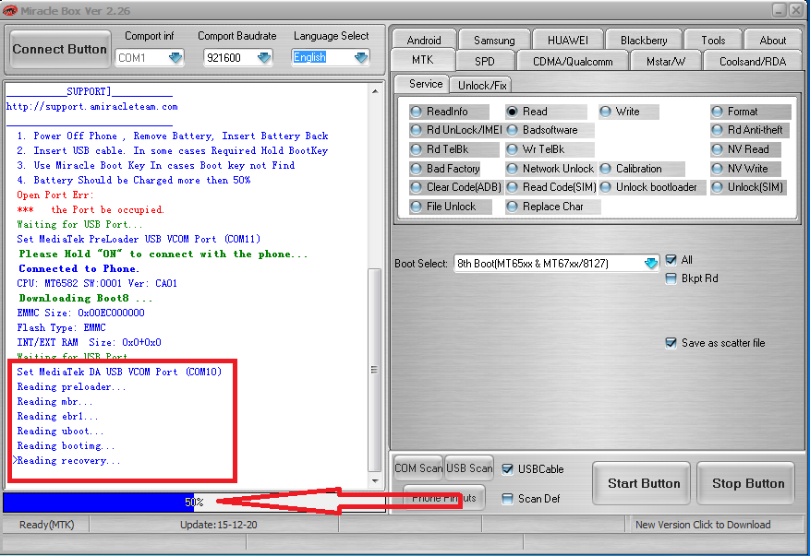Image resolution: width=810 pixels, height=556 pixels.
Task: Toggle the Save as scatter file checkbox
Action: pos(671,343)
